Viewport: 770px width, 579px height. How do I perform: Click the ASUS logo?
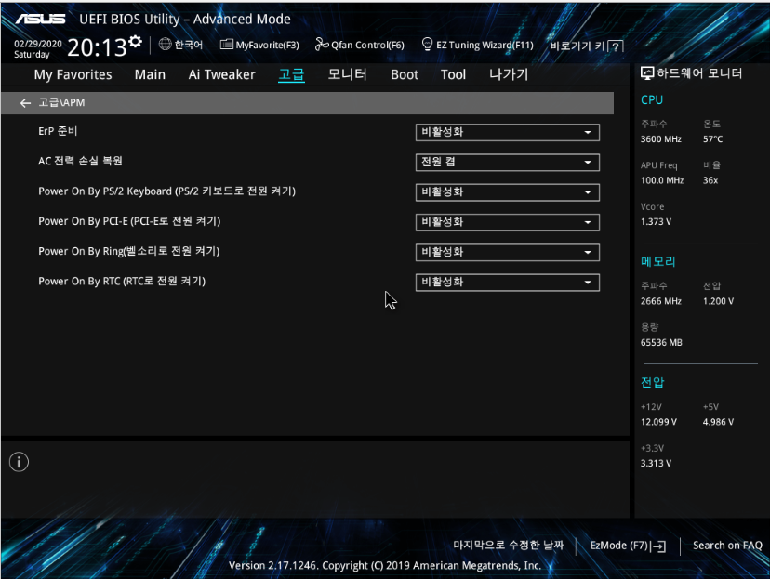point(40,19)
